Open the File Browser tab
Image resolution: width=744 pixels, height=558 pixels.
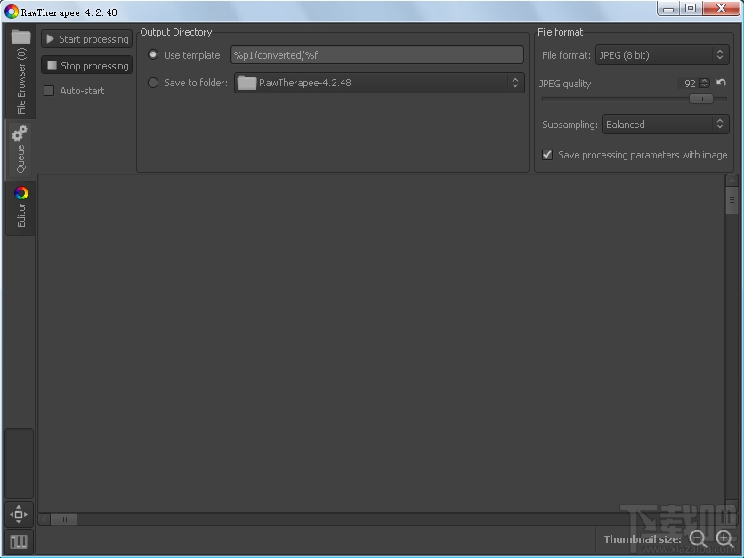tap(20, 73)
